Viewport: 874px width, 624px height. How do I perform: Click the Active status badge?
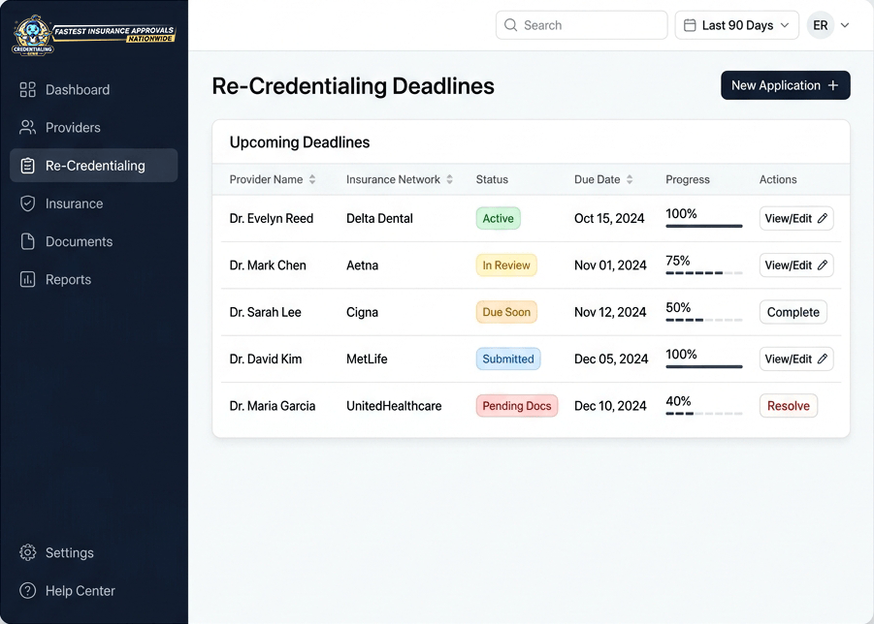498,218
